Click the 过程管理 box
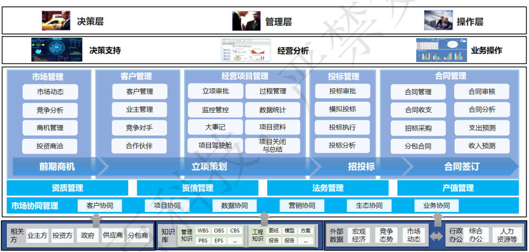The height and width of the screenshot is (252, 529). point(272,91)
